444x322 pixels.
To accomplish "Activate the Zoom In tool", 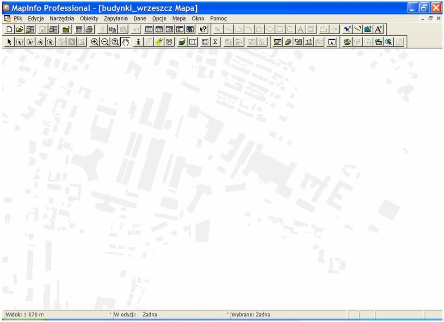I will pos(94,42).
